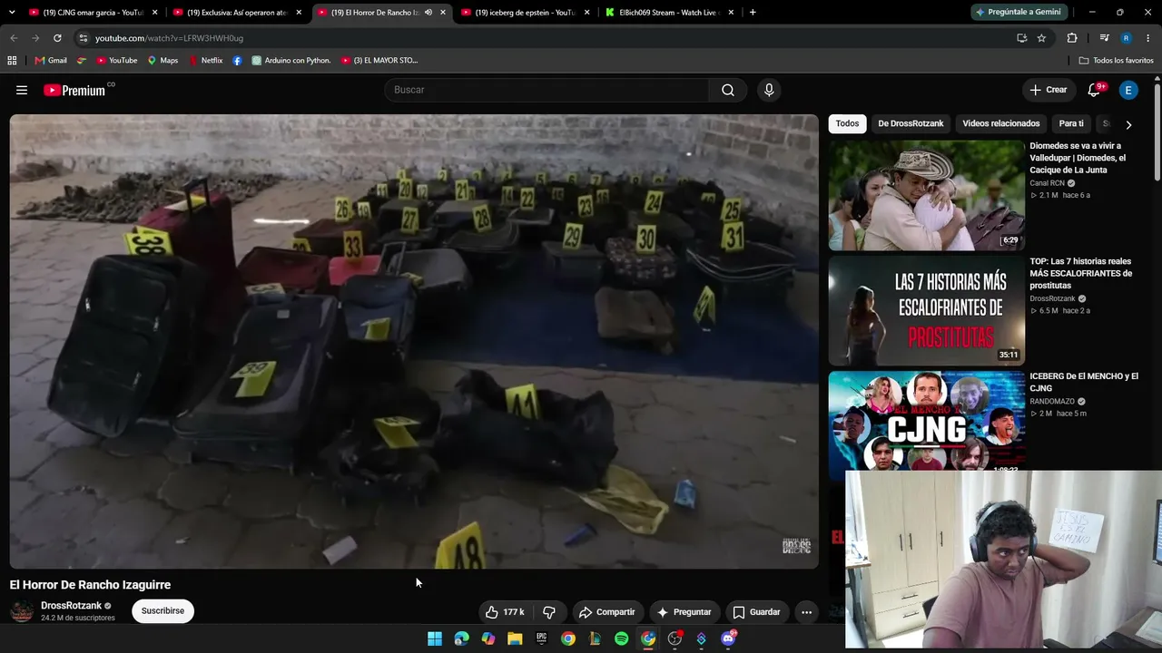
Task: Click the address bar URL
Action: point(170,38)
